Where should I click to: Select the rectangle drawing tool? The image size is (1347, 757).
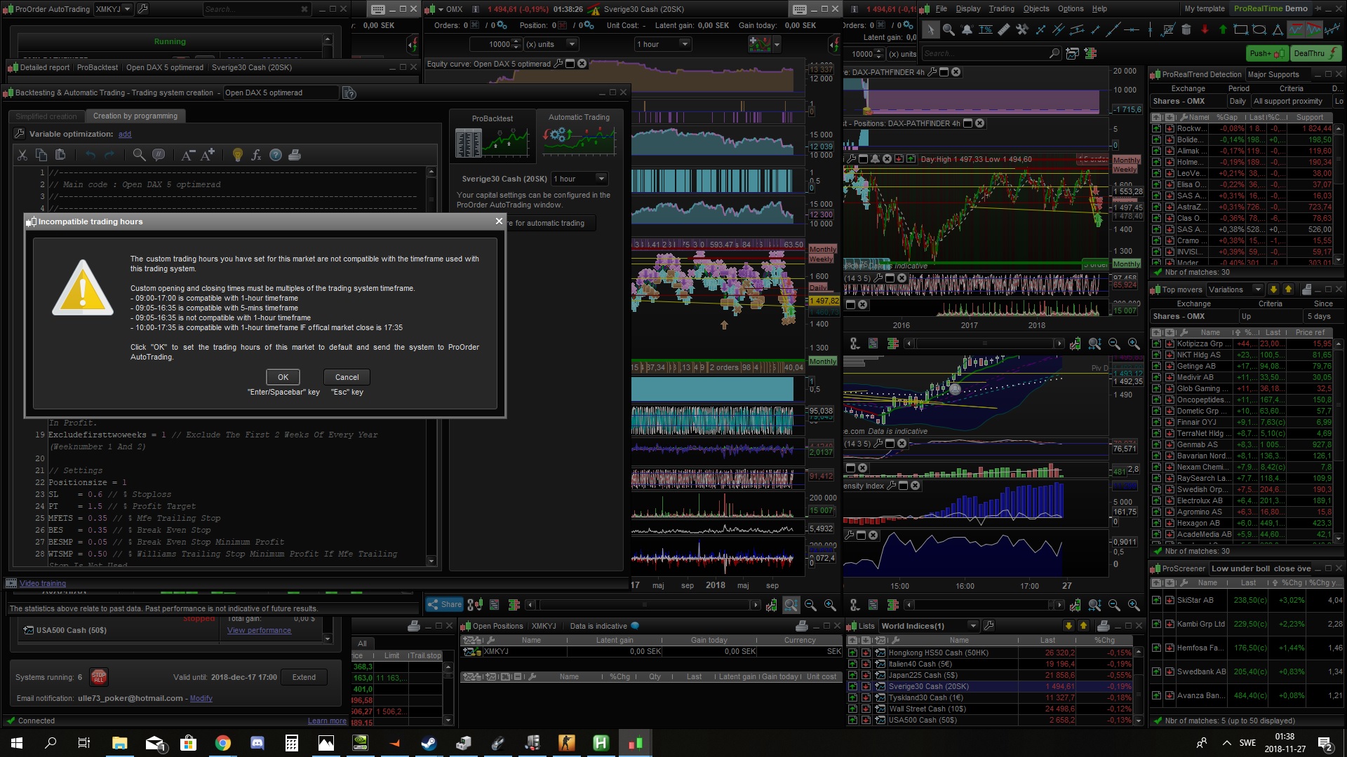coord(1240,29)
